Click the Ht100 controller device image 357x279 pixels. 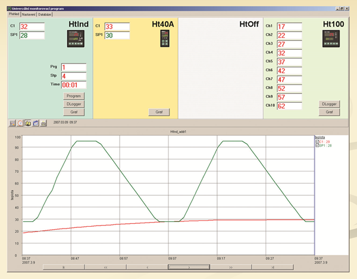coord(330,40)
